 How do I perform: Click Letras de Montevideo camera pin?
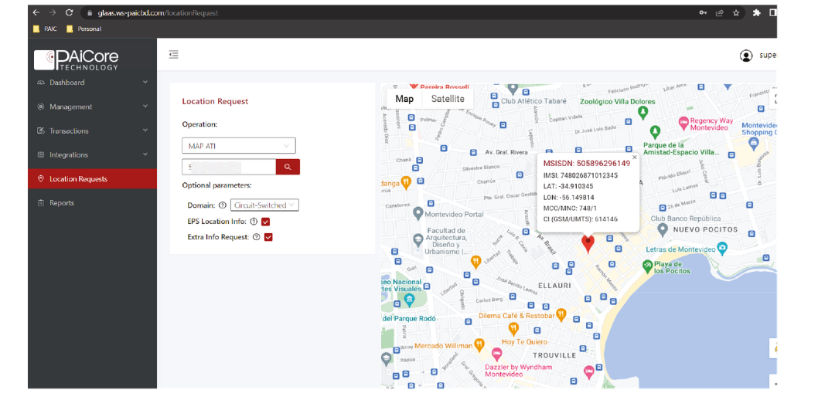click(722, 249)
